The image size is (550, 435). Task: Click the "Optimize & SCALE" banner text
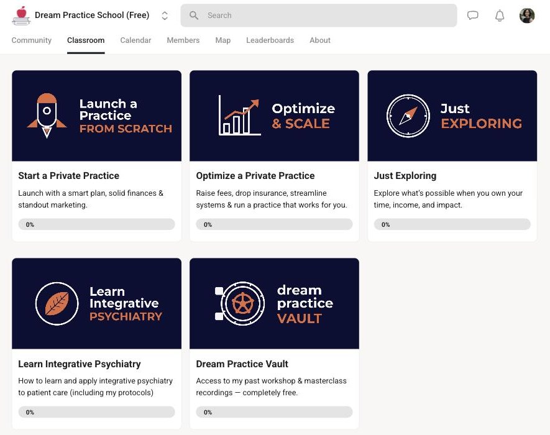303,116
